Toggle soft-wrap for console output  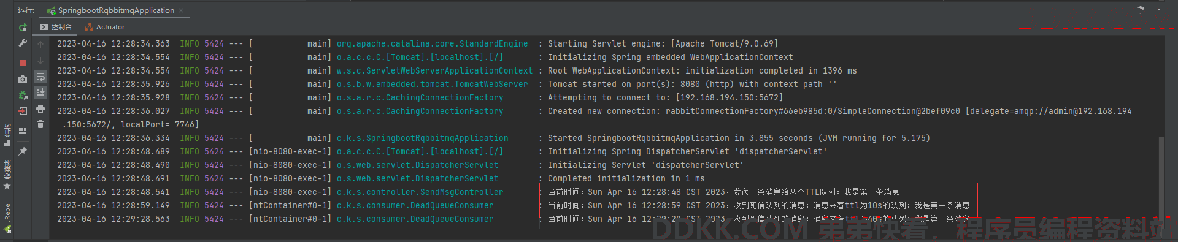click(x=40, y=77)
